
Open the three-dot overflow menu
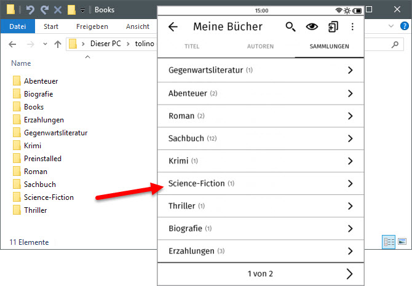tap(352, 27)
